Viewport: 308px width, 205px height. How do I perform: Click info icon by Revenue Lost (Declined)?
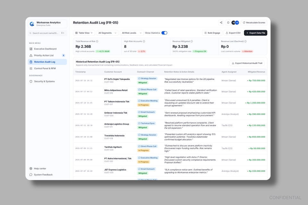245,41
